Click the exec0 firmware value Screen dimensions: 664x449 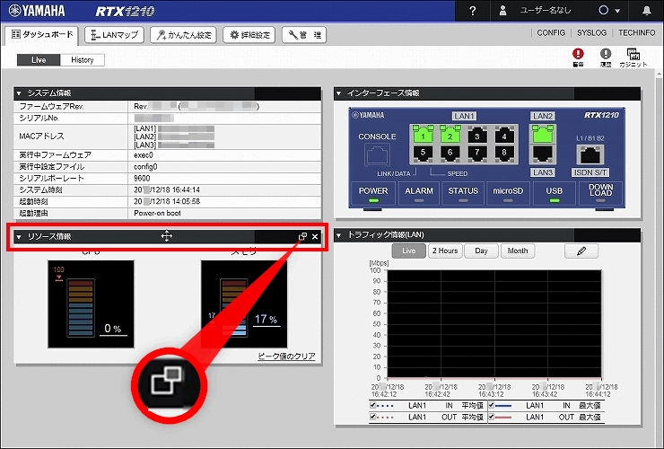[144, 155]
